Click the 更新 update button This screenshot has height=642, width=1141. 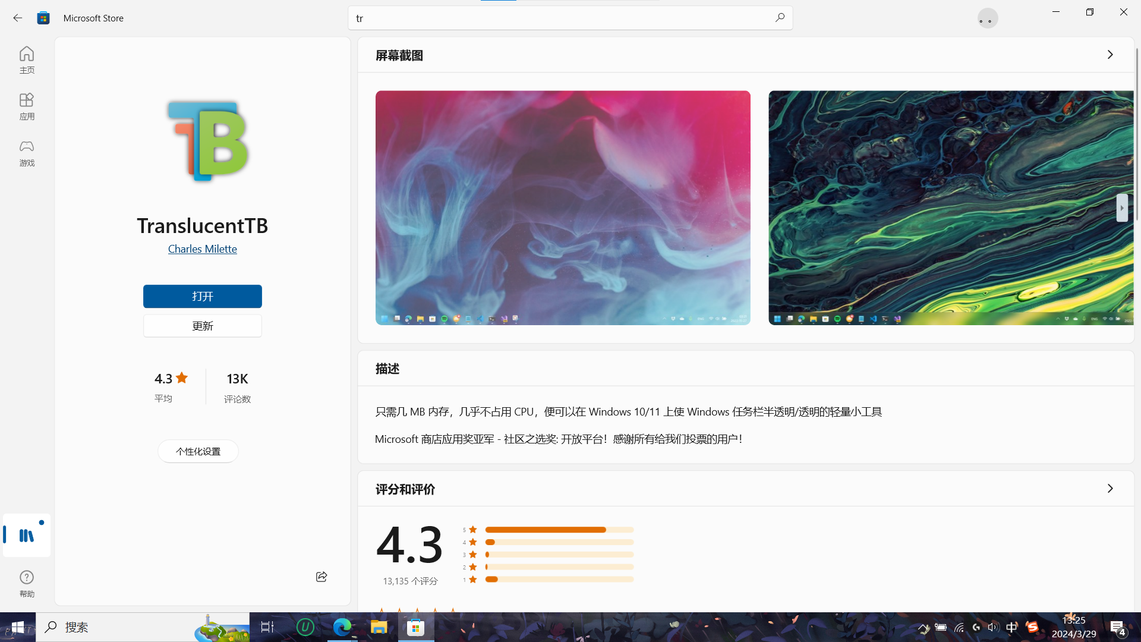(x=202, y=326)
